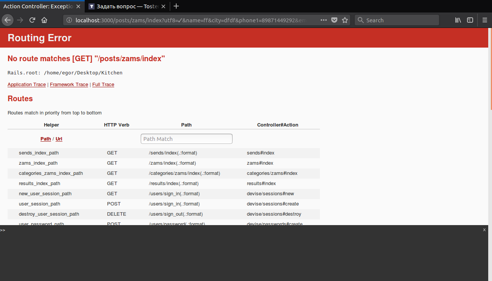Select sends_index_path helper cell
Viewport: 492px width, 281px height.
tap(39, 153)
